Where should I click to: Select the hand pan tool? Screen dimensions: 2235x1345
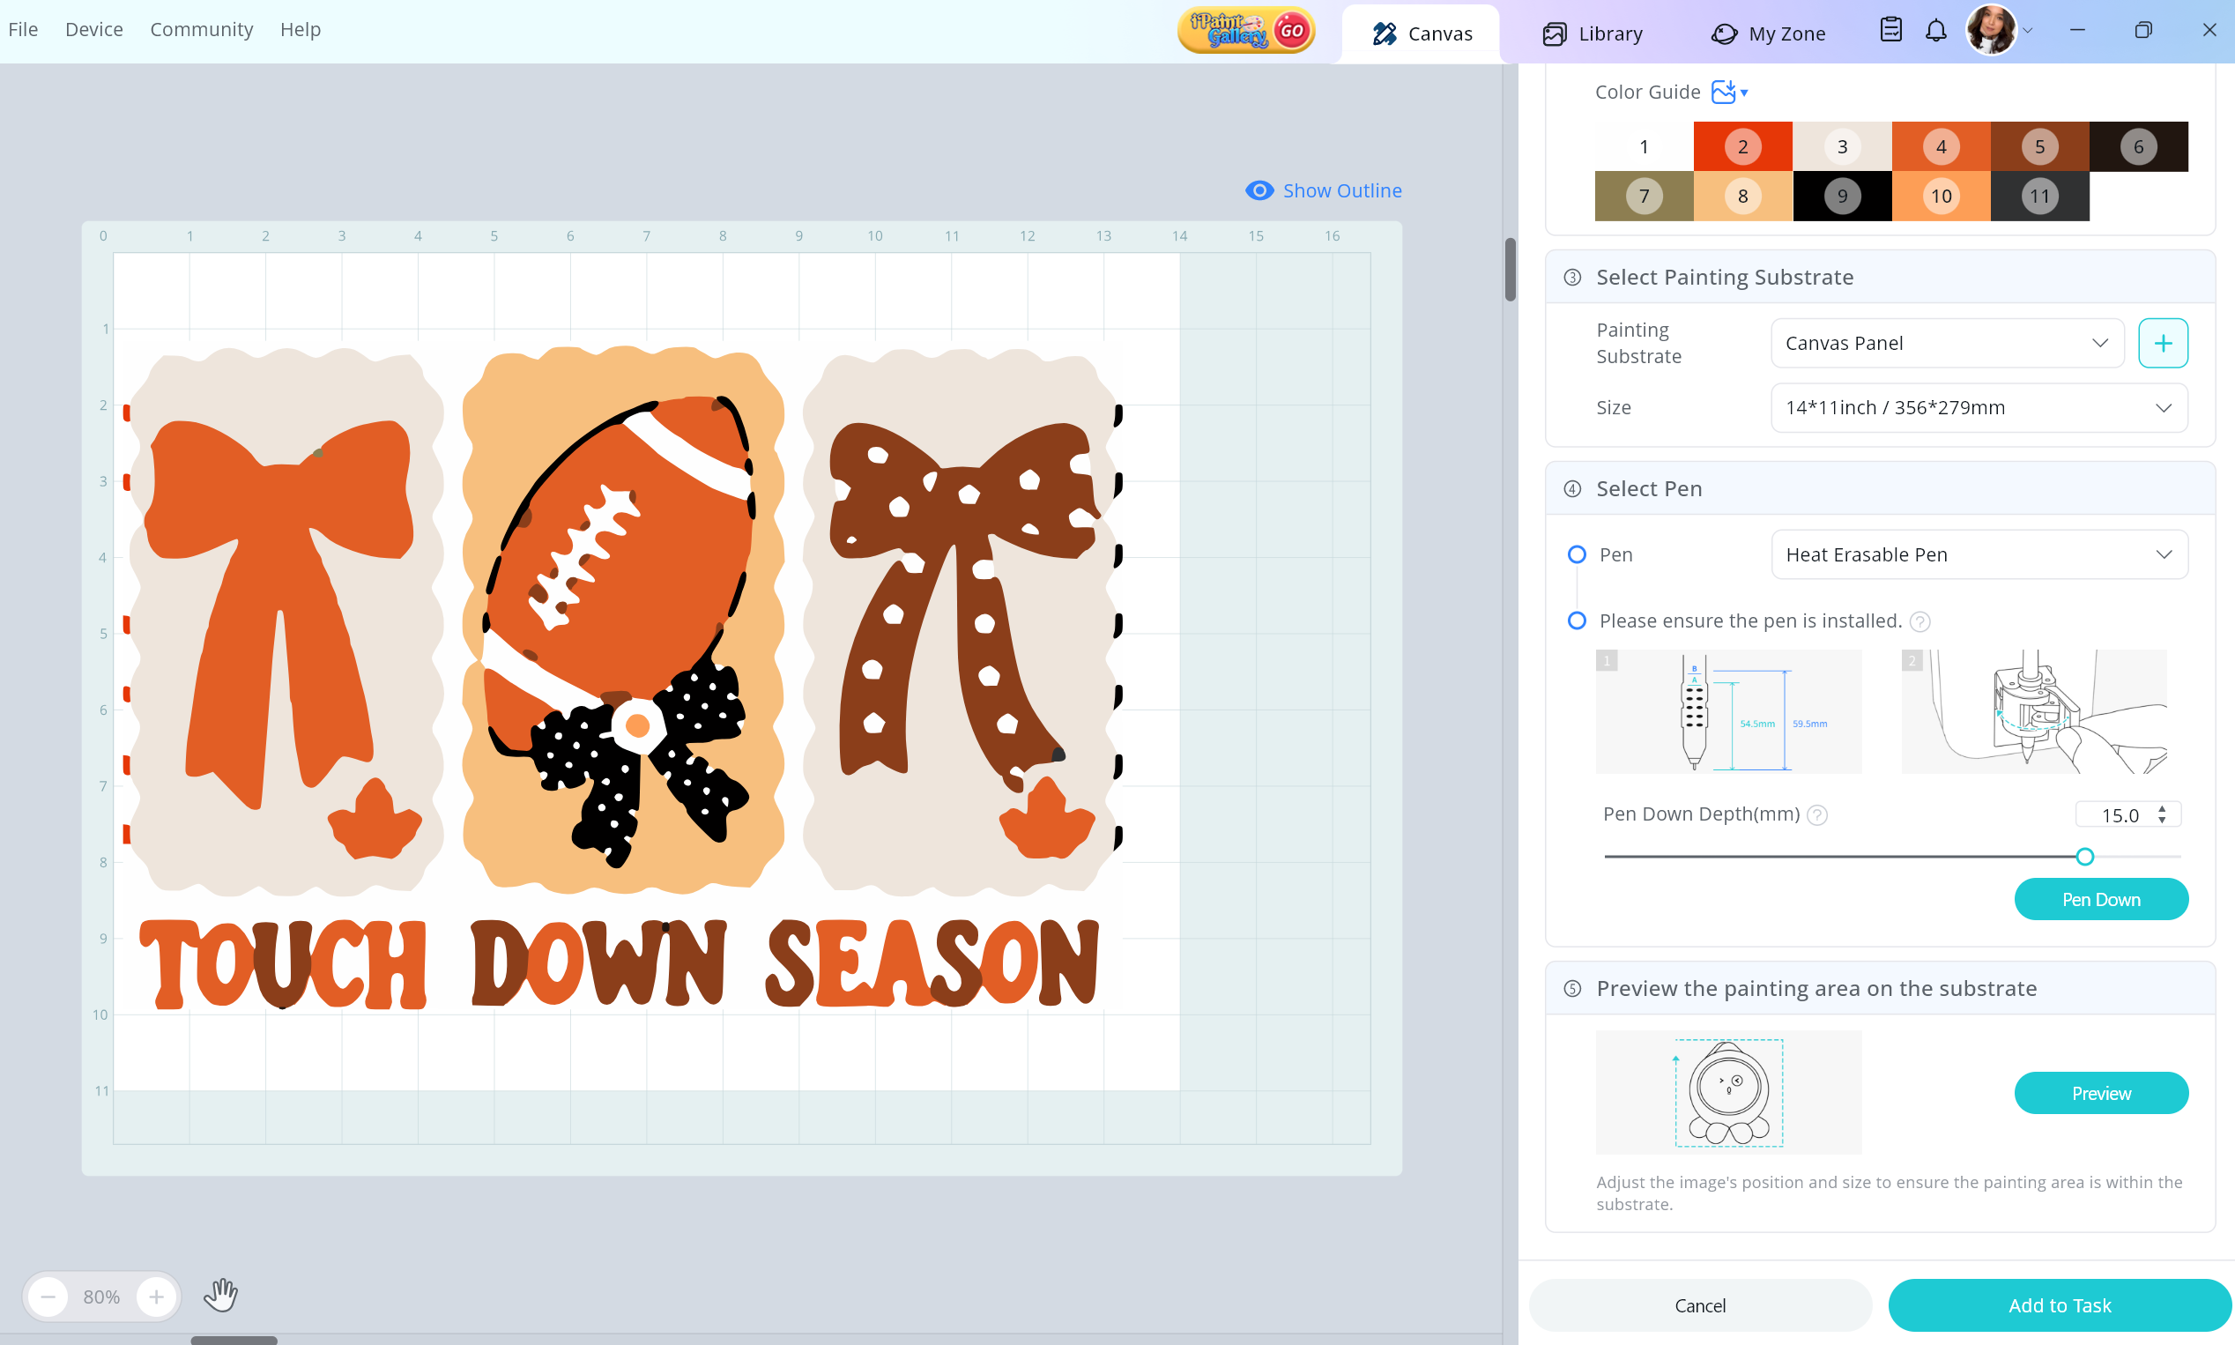pyautogui.click(x=220, y=1296)
